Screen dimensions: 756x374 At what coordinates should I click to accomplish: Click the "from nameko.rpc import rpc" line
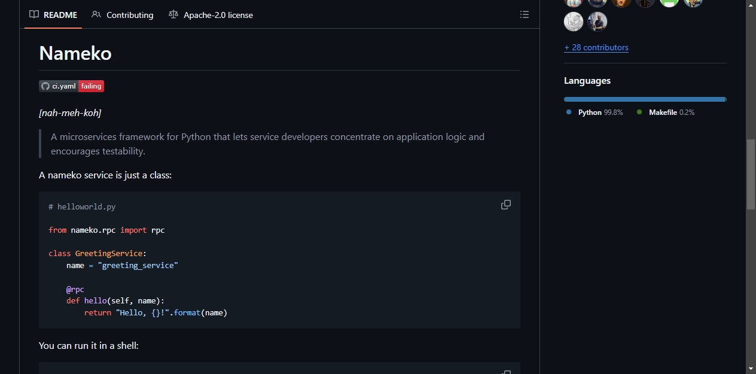106,230
